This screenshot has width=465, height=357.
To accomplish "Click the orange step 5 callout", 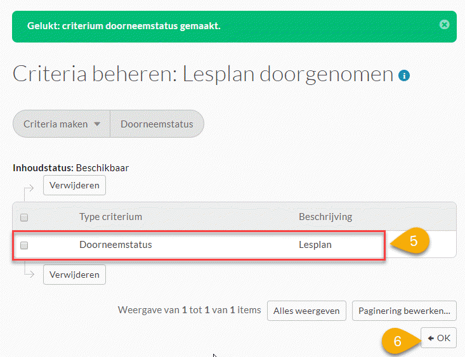I will (412, 242).
